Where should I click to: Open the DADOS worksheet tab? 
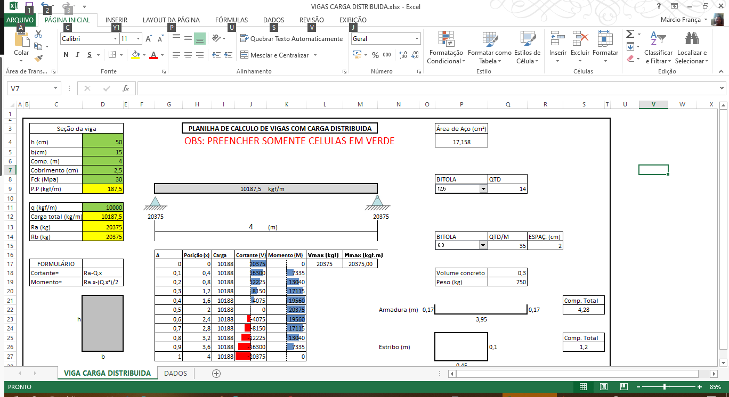(175, 374)
